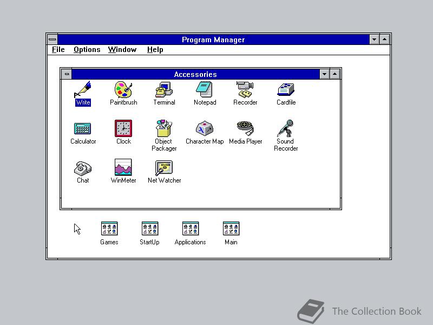Click the "Sound Recorder" text label

click(286, 145)
